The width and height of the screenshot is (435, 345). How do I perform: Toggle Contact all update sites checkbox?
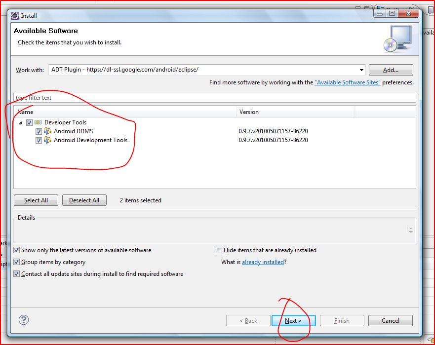[x=17, y=274]
